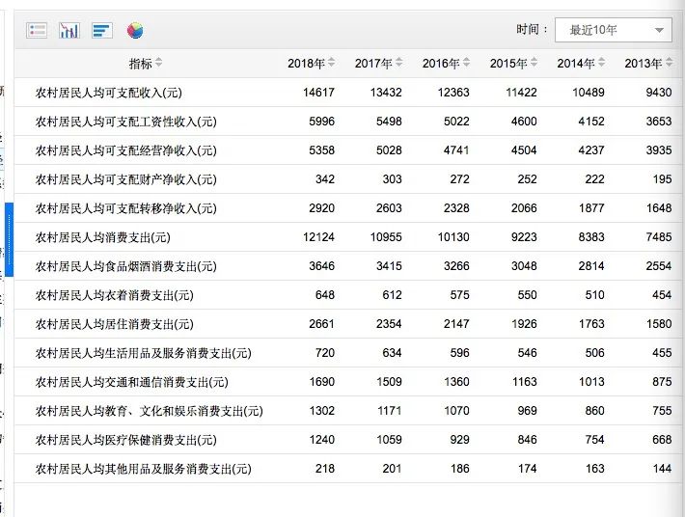Viewport: 685px width, 517px height.
Task: Sort the 2015年 column
Action: point(534,63)
